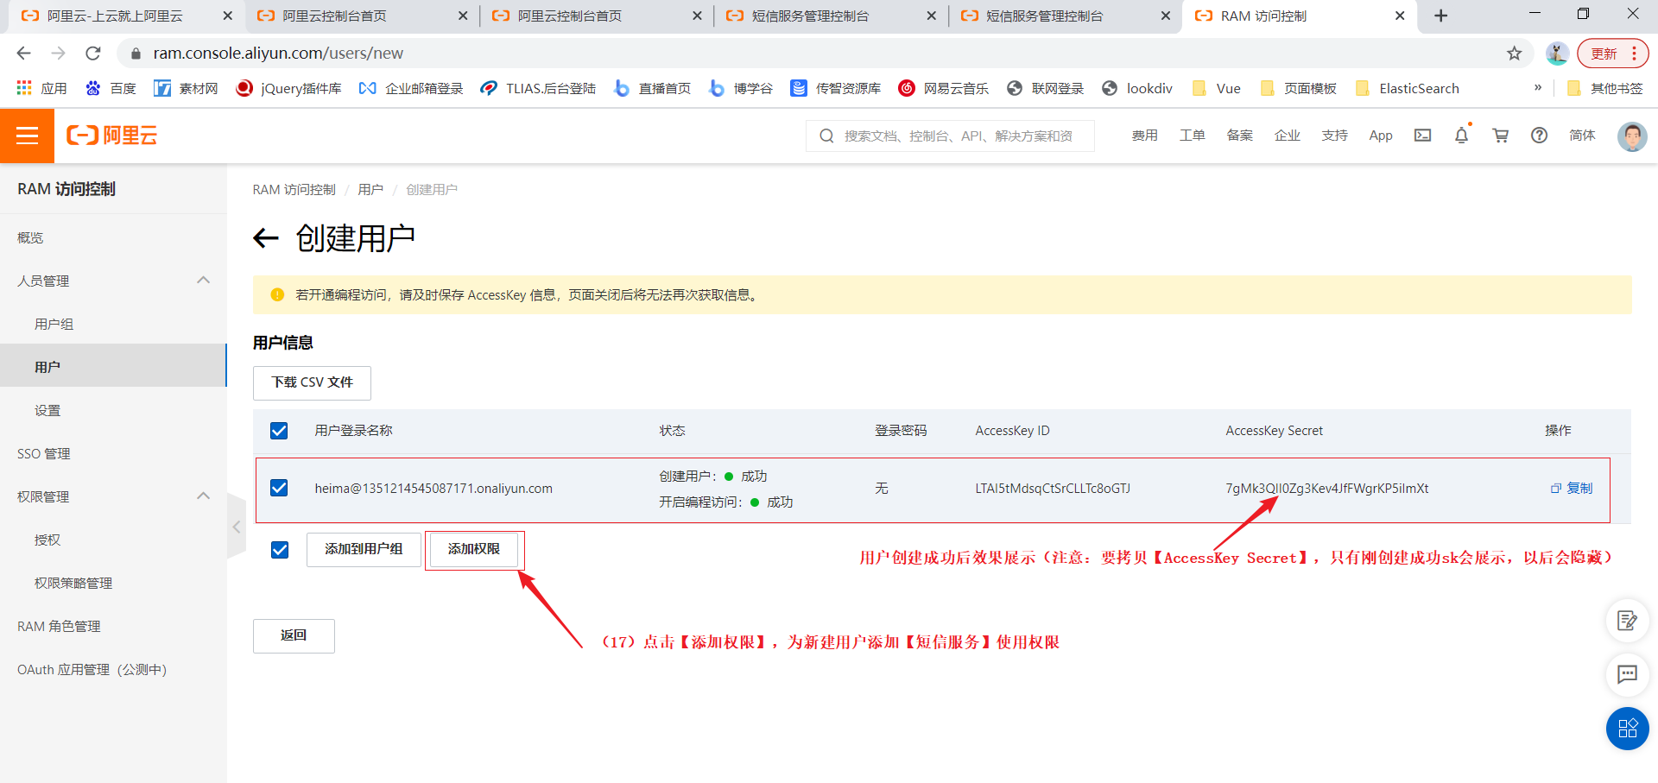Collapse the 权限管理 section

pos(204,496)
